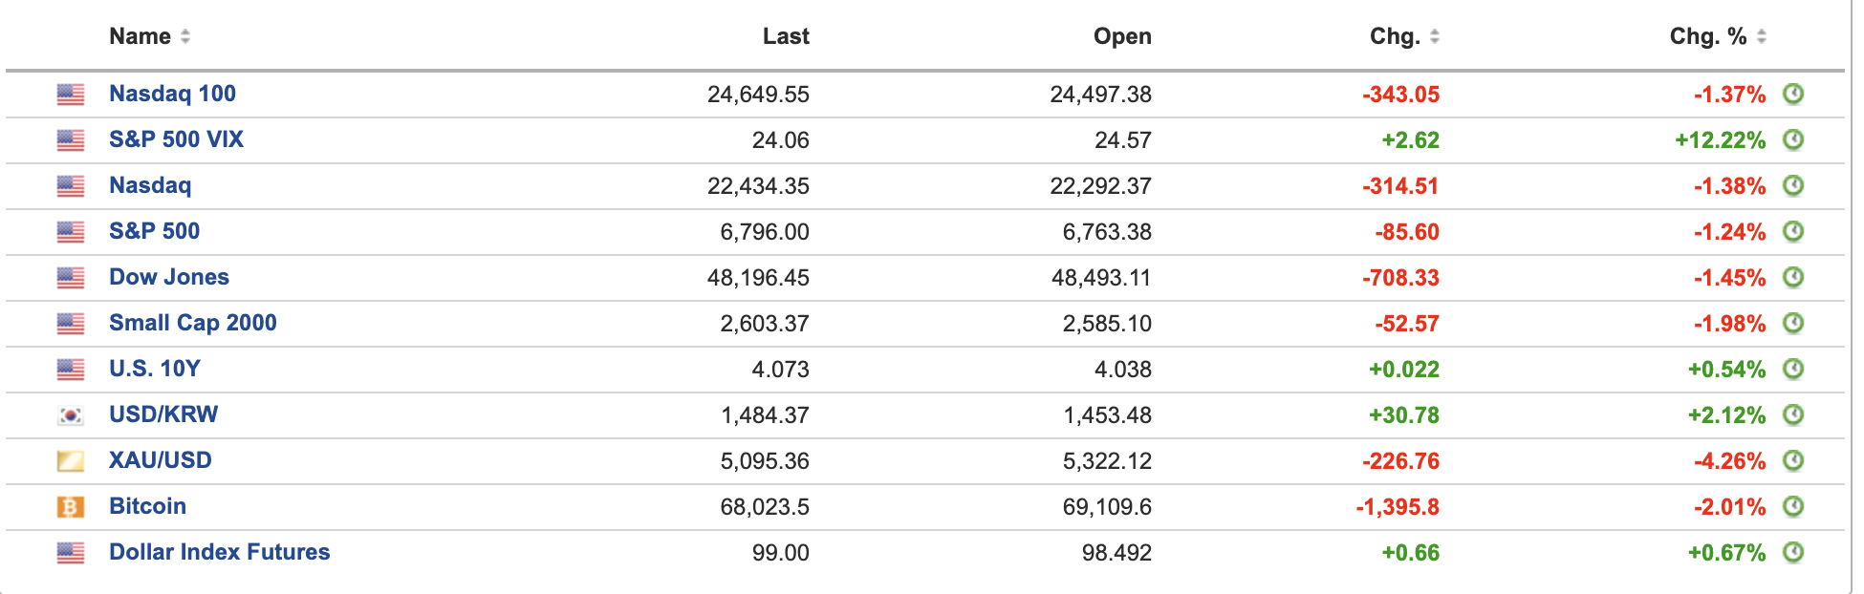Open the USD/KRW currency pair link
This screenshot has width=1864, height=594.
click(163, 414)
